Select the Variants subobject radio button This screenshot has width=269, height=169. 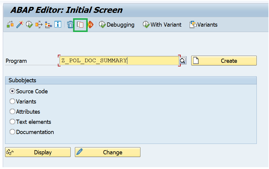12,101
